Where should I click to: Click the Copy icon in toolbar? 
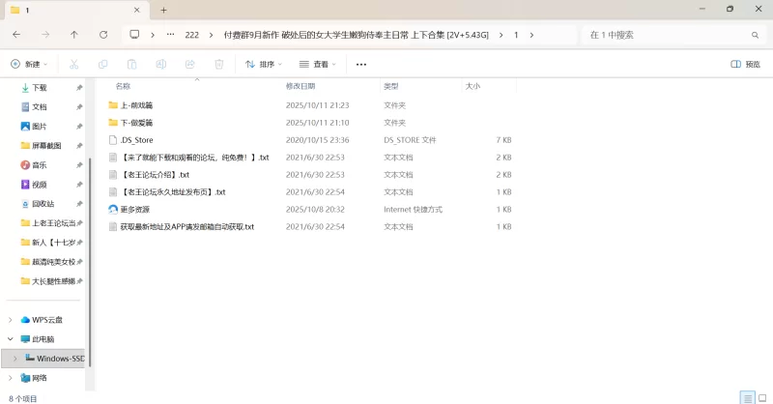click(102, 65)
